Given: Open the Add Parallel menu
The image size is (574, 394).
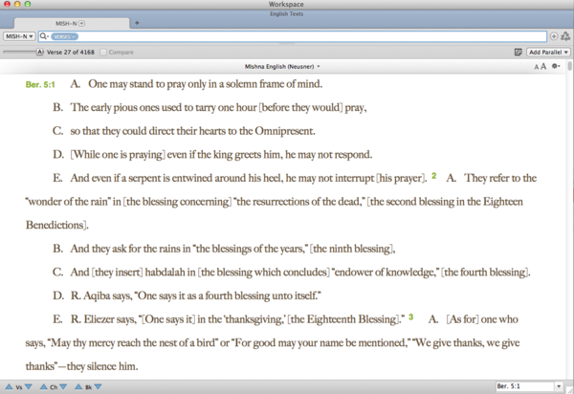Looking at the screenshot, I should click(x=549, y=52).
